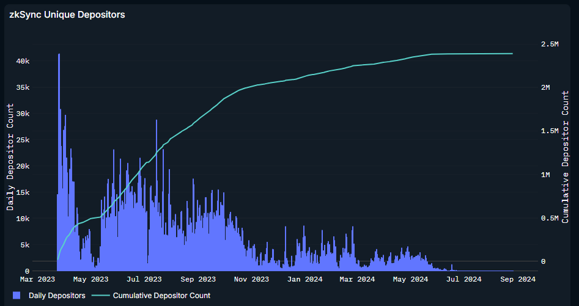Click the Daily Depositor Count axis title
579x306 pixels.
pos(10,157)
